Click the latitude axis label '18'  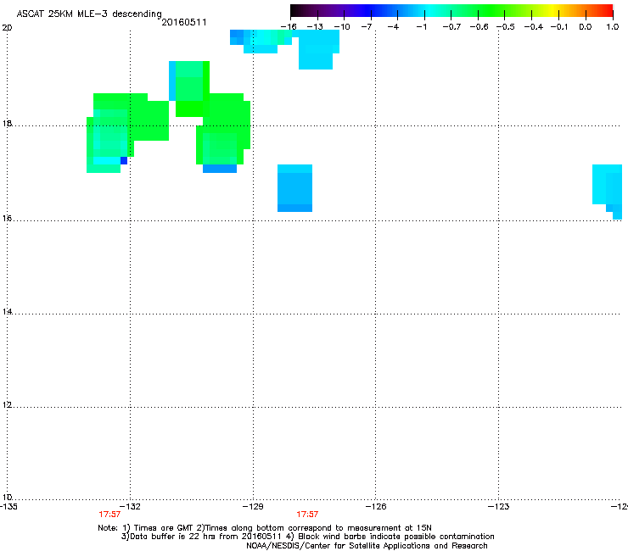point(7,123)
